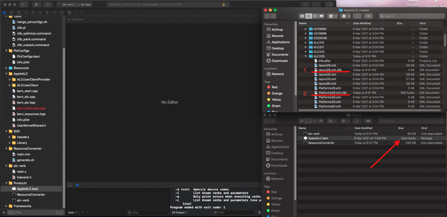This screenshot has height=217, width=447.
Task: Collapse the ALC225 folder in Finder
Action: pyautogui.click(x=306, y=56)
